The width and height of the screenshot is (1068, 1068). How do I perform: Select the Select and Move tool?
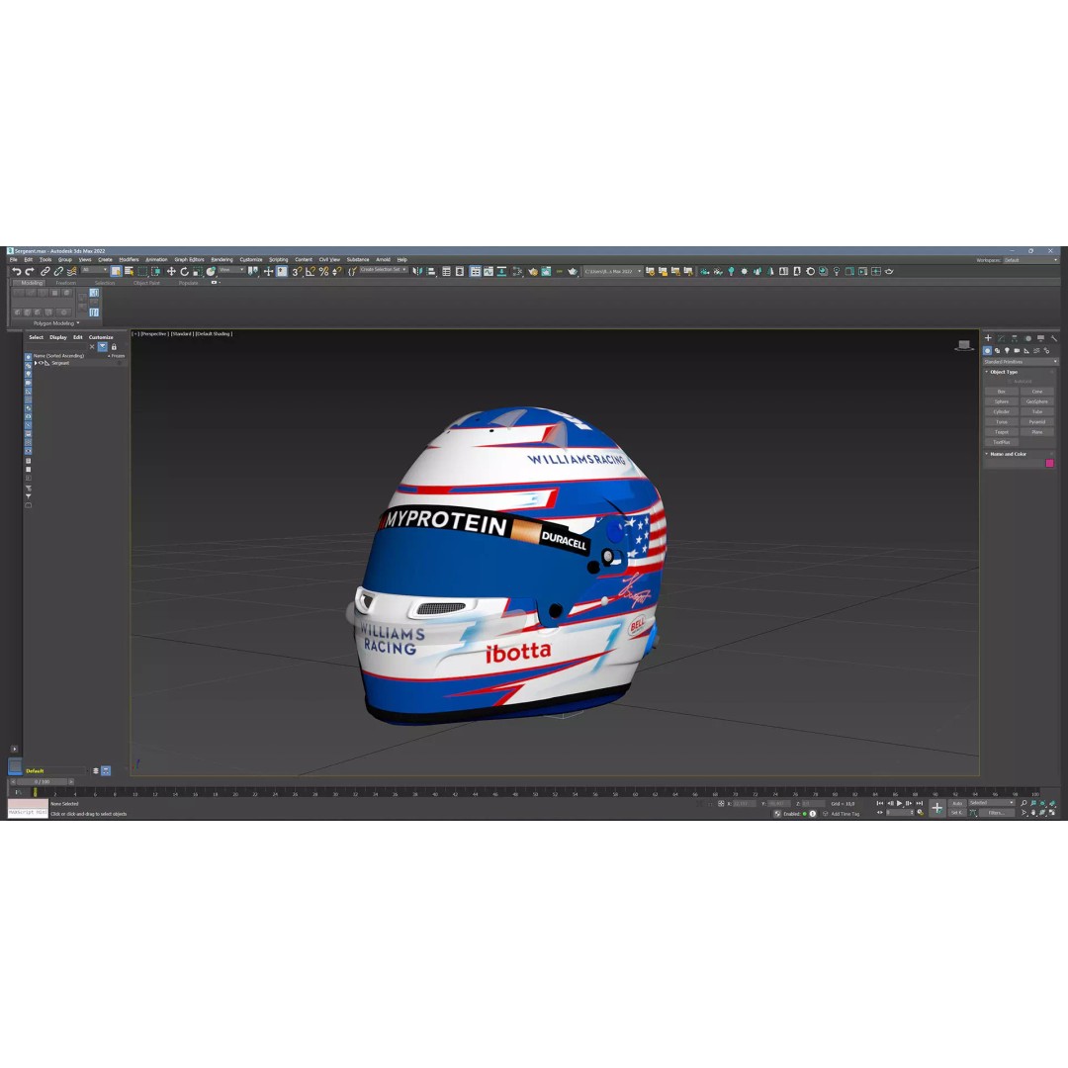click(x=171, y=271)
